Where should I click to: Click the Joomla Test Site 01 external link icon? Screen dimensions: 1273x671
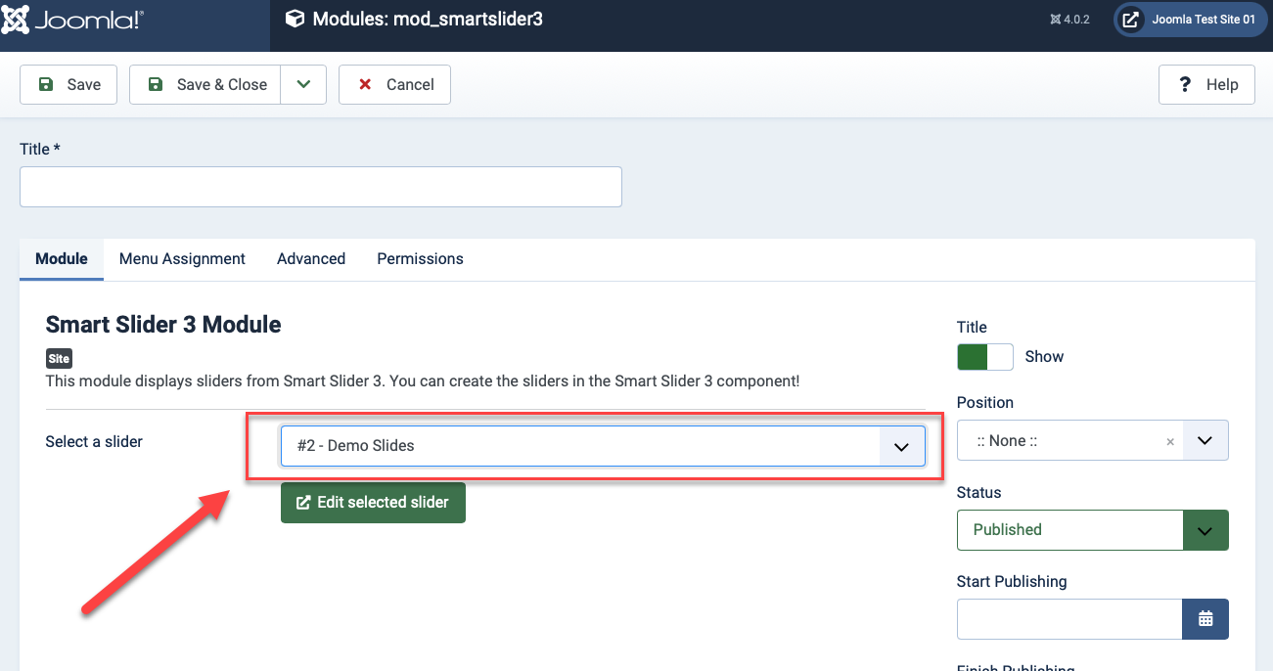point(1130,20)
